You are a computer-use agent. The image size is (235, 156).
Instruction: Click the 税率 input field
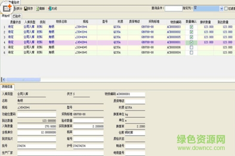point(88,132)
